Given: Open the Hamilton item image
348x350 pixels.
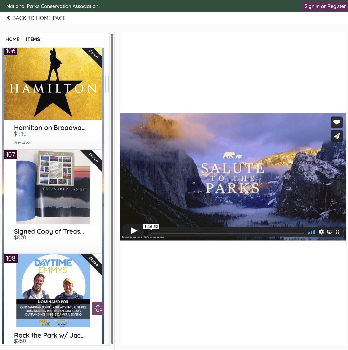Looking at the screenshot, I should (x=53, y=83).
